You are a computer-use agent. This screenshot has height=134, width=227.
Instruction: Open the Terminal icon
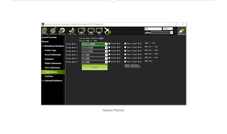click(x=91, y=31)
